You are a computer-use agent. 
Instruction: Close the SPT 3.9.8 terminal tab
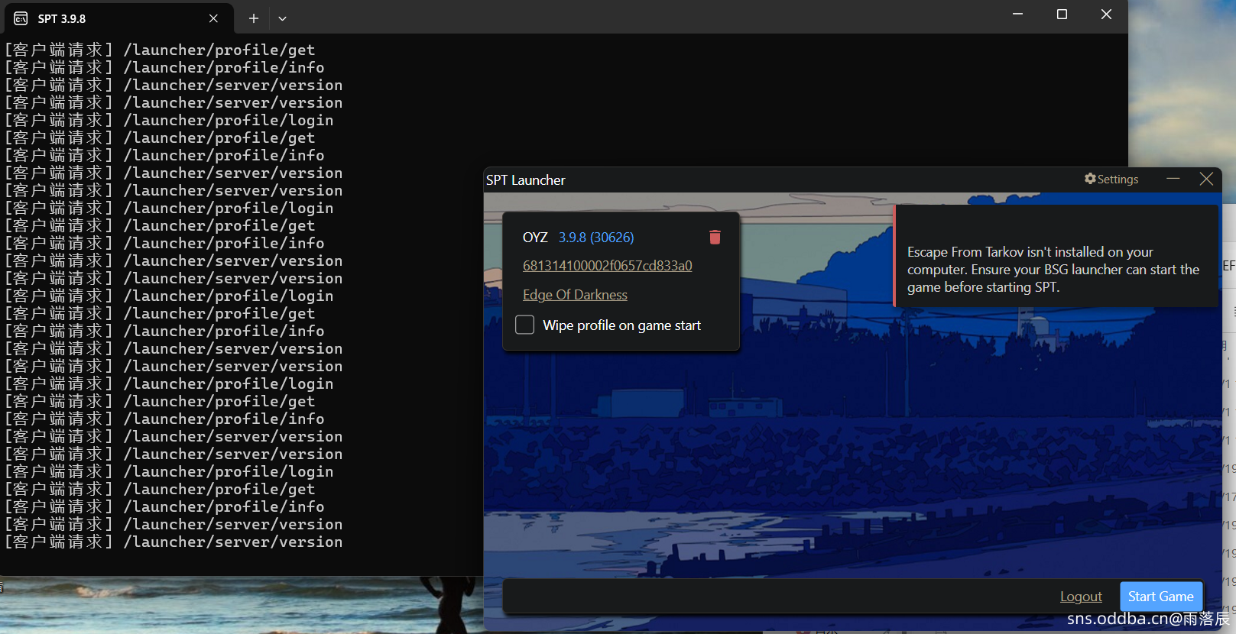coord(213,18)
